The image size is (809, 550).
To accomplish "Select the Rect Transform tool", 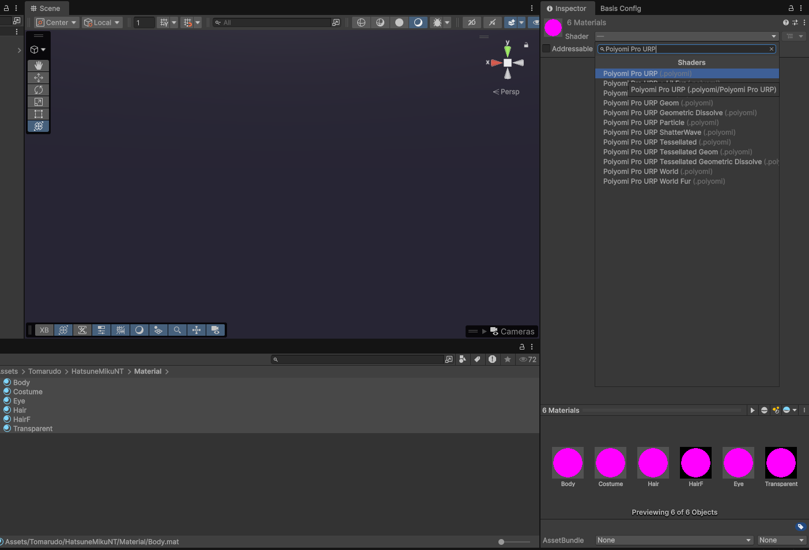I will click(x=38, y=114).
